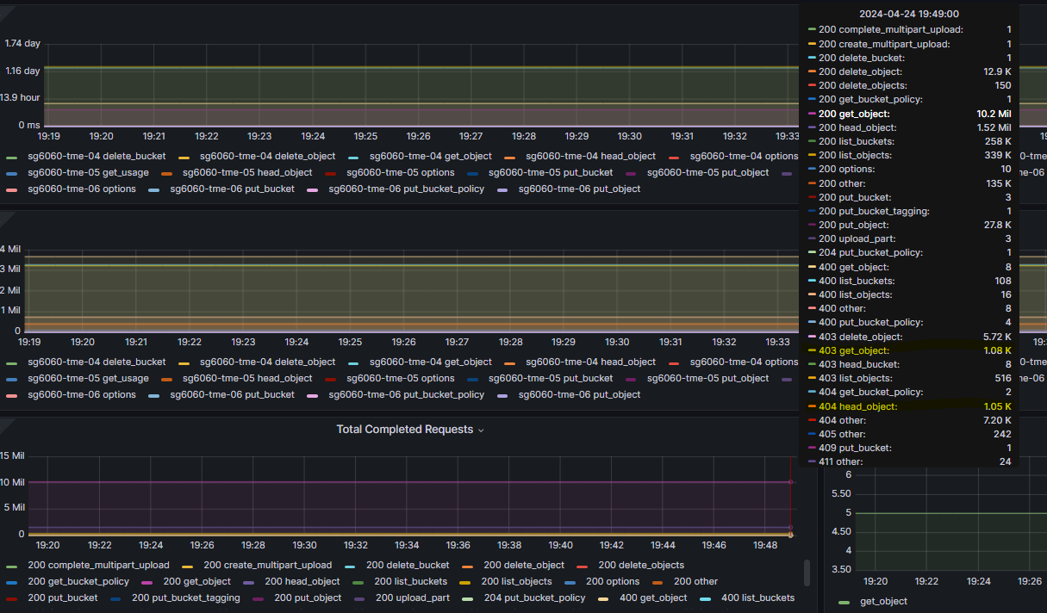
Task: Click the Total Completed Requests panel title
Action: [404, 429]
